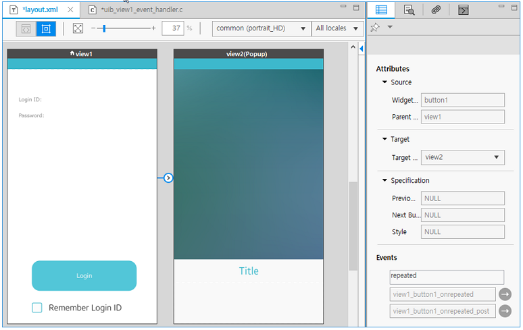Go to view1_button1_onrepeated handler arrow
The width and height of the screenshot is (523, 330).
(x=505, y=294)
